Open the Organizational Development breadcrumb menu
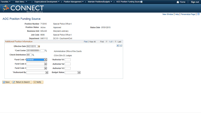 click(x=47, y=2)
